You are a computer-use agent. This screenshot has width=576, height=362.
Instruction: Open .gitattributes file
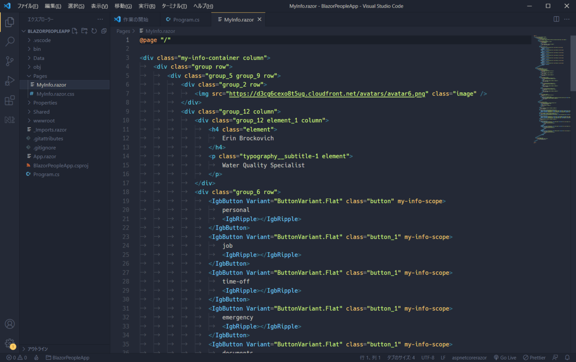[x=48, y=139]
